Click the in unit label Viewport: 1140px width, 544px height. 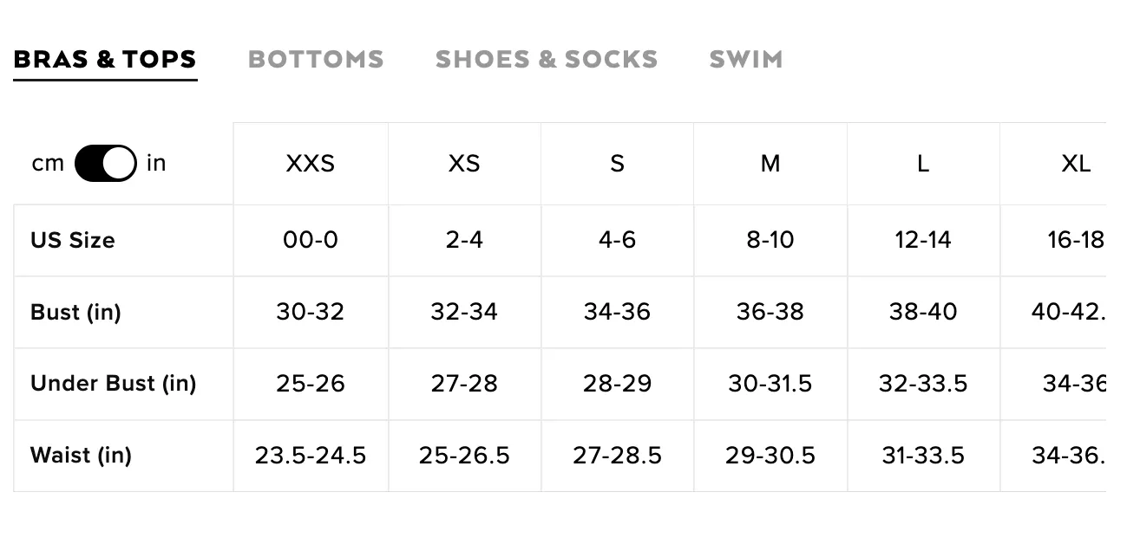coord(156,163)
